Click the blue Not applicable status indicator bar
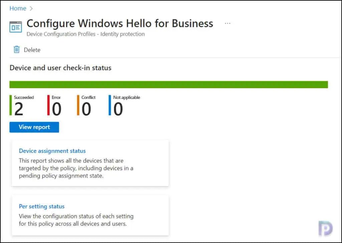 [109, 105]
